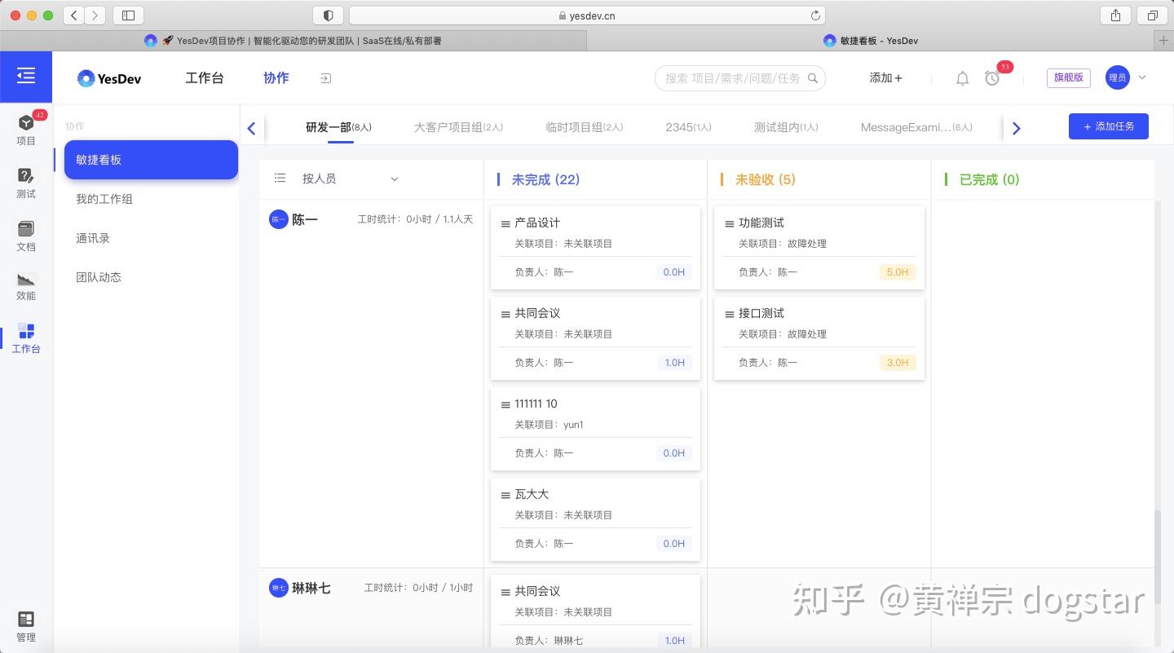This screenshot has width=1174, height=653.
Task: Select 敏捷看板 in the sidebar
Action: click(151, 160)
